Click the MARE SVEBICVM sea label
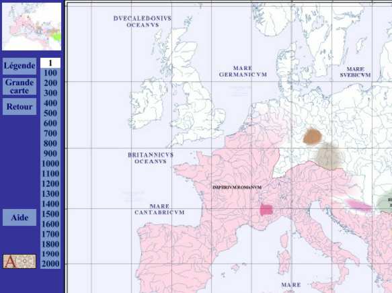Screen dimensions: 392x293 [x=355, y=72]
